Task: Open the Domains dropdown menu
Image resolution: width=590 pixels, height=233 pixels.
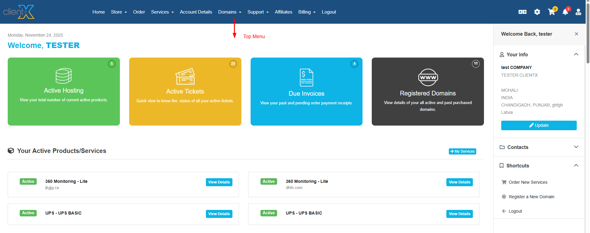Action: 230,12
